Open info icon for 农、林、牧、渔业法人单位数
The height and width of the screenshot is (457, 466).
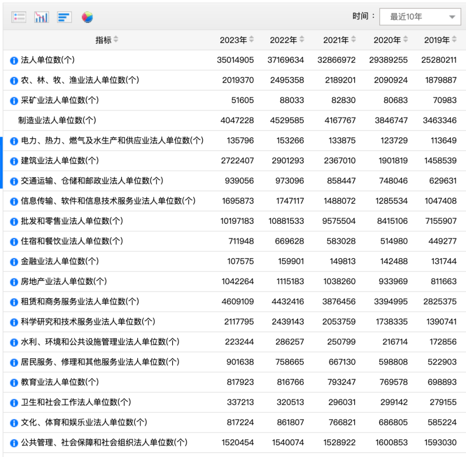point(14,81)
